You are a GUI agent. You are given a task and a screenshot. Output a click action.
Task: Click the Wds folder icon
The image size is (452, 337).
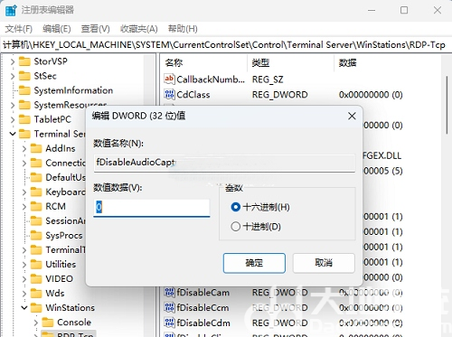point(36,293)
